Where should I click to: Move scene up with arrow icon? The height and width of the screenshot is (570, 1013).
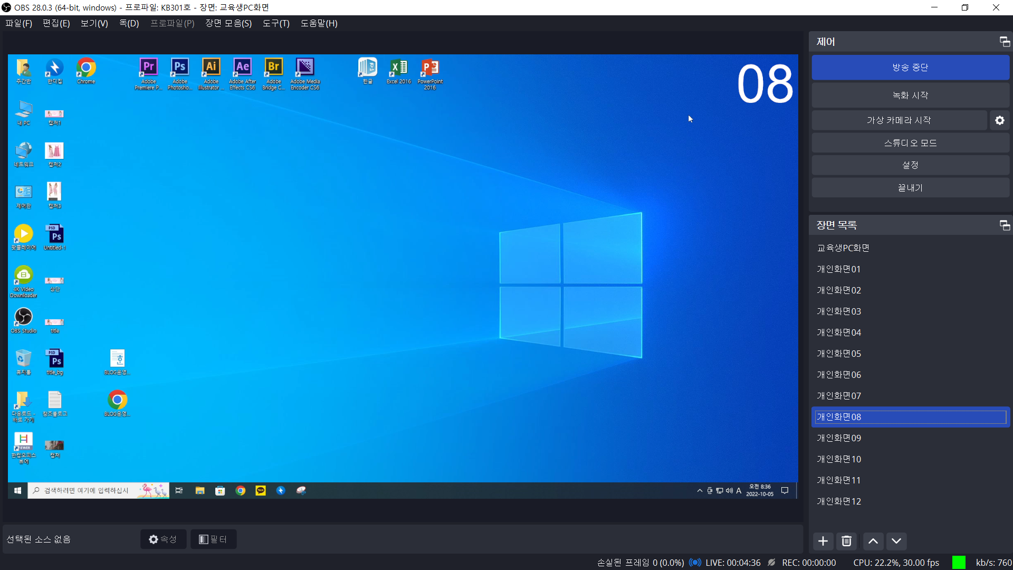pos(873,541)
